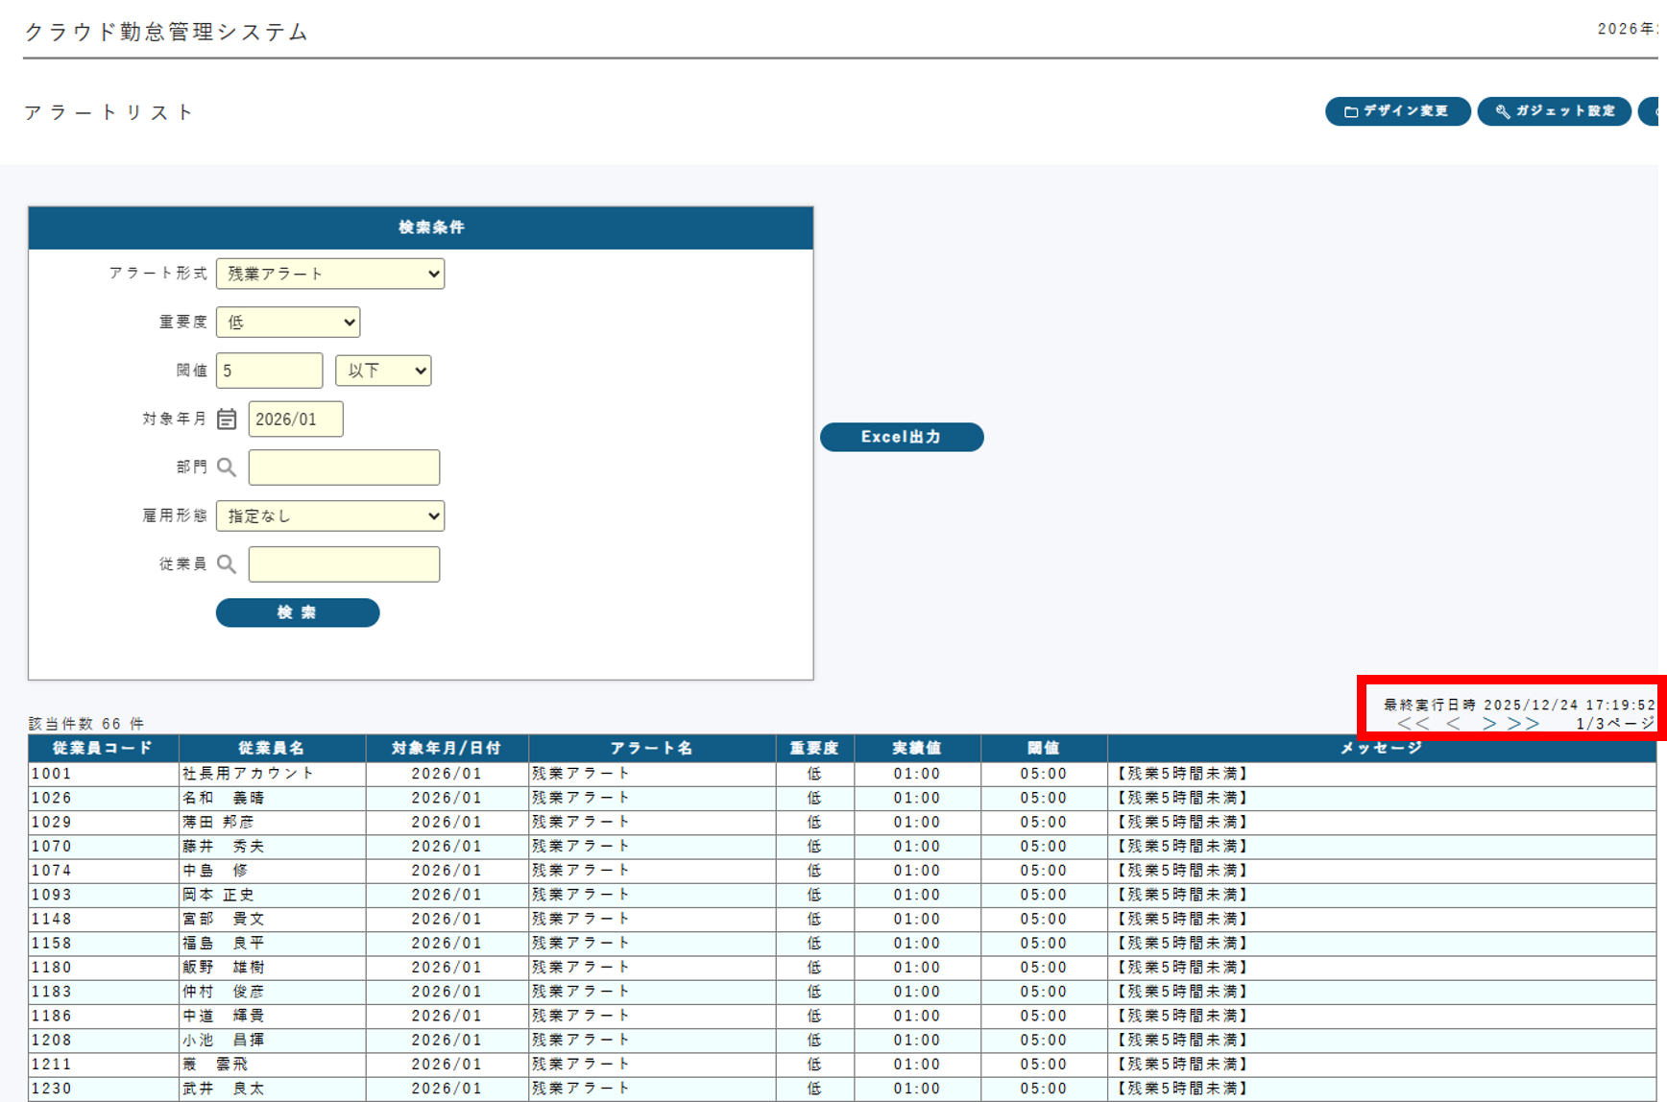Expand the 以下 comparison dropdown
This screenshot has height=1102, width=1667.
point(383,371)
